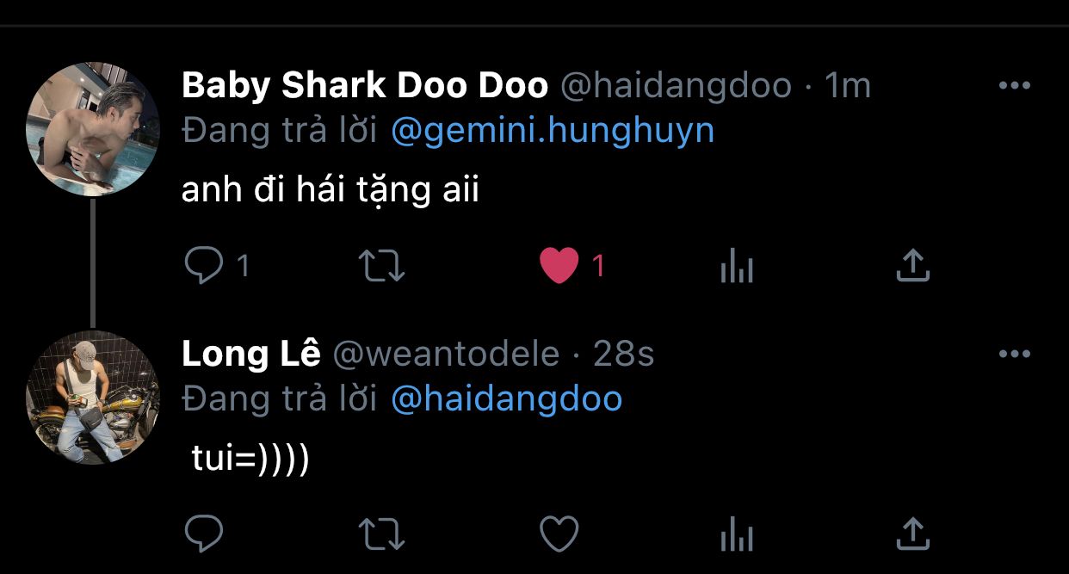Reply to Baby Shark Doo Doo's tweet
The height and width of the screenshot is (574, 1069).
(x=204, y=266)
